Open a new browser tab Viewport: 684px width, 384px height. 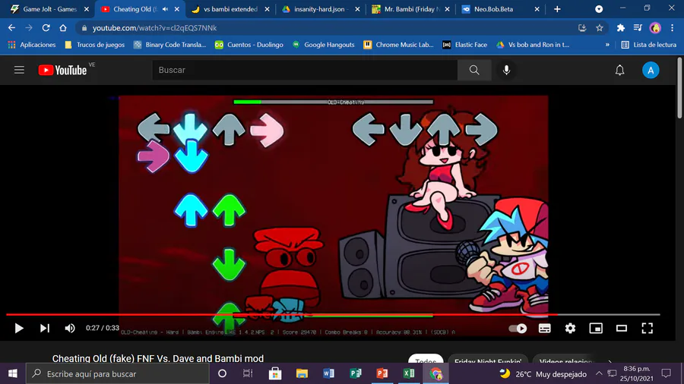[x=557, y=9]
